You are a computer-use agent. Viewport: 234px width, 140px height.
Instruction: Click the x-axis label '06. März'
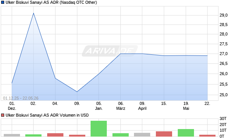pos(120,106)
